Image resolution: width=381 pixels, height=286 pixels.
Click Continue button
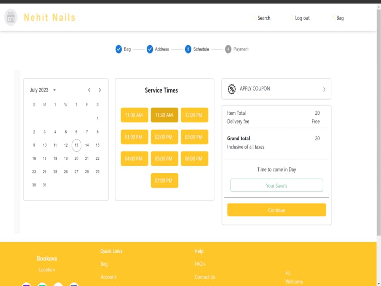[x=277, y=210]
